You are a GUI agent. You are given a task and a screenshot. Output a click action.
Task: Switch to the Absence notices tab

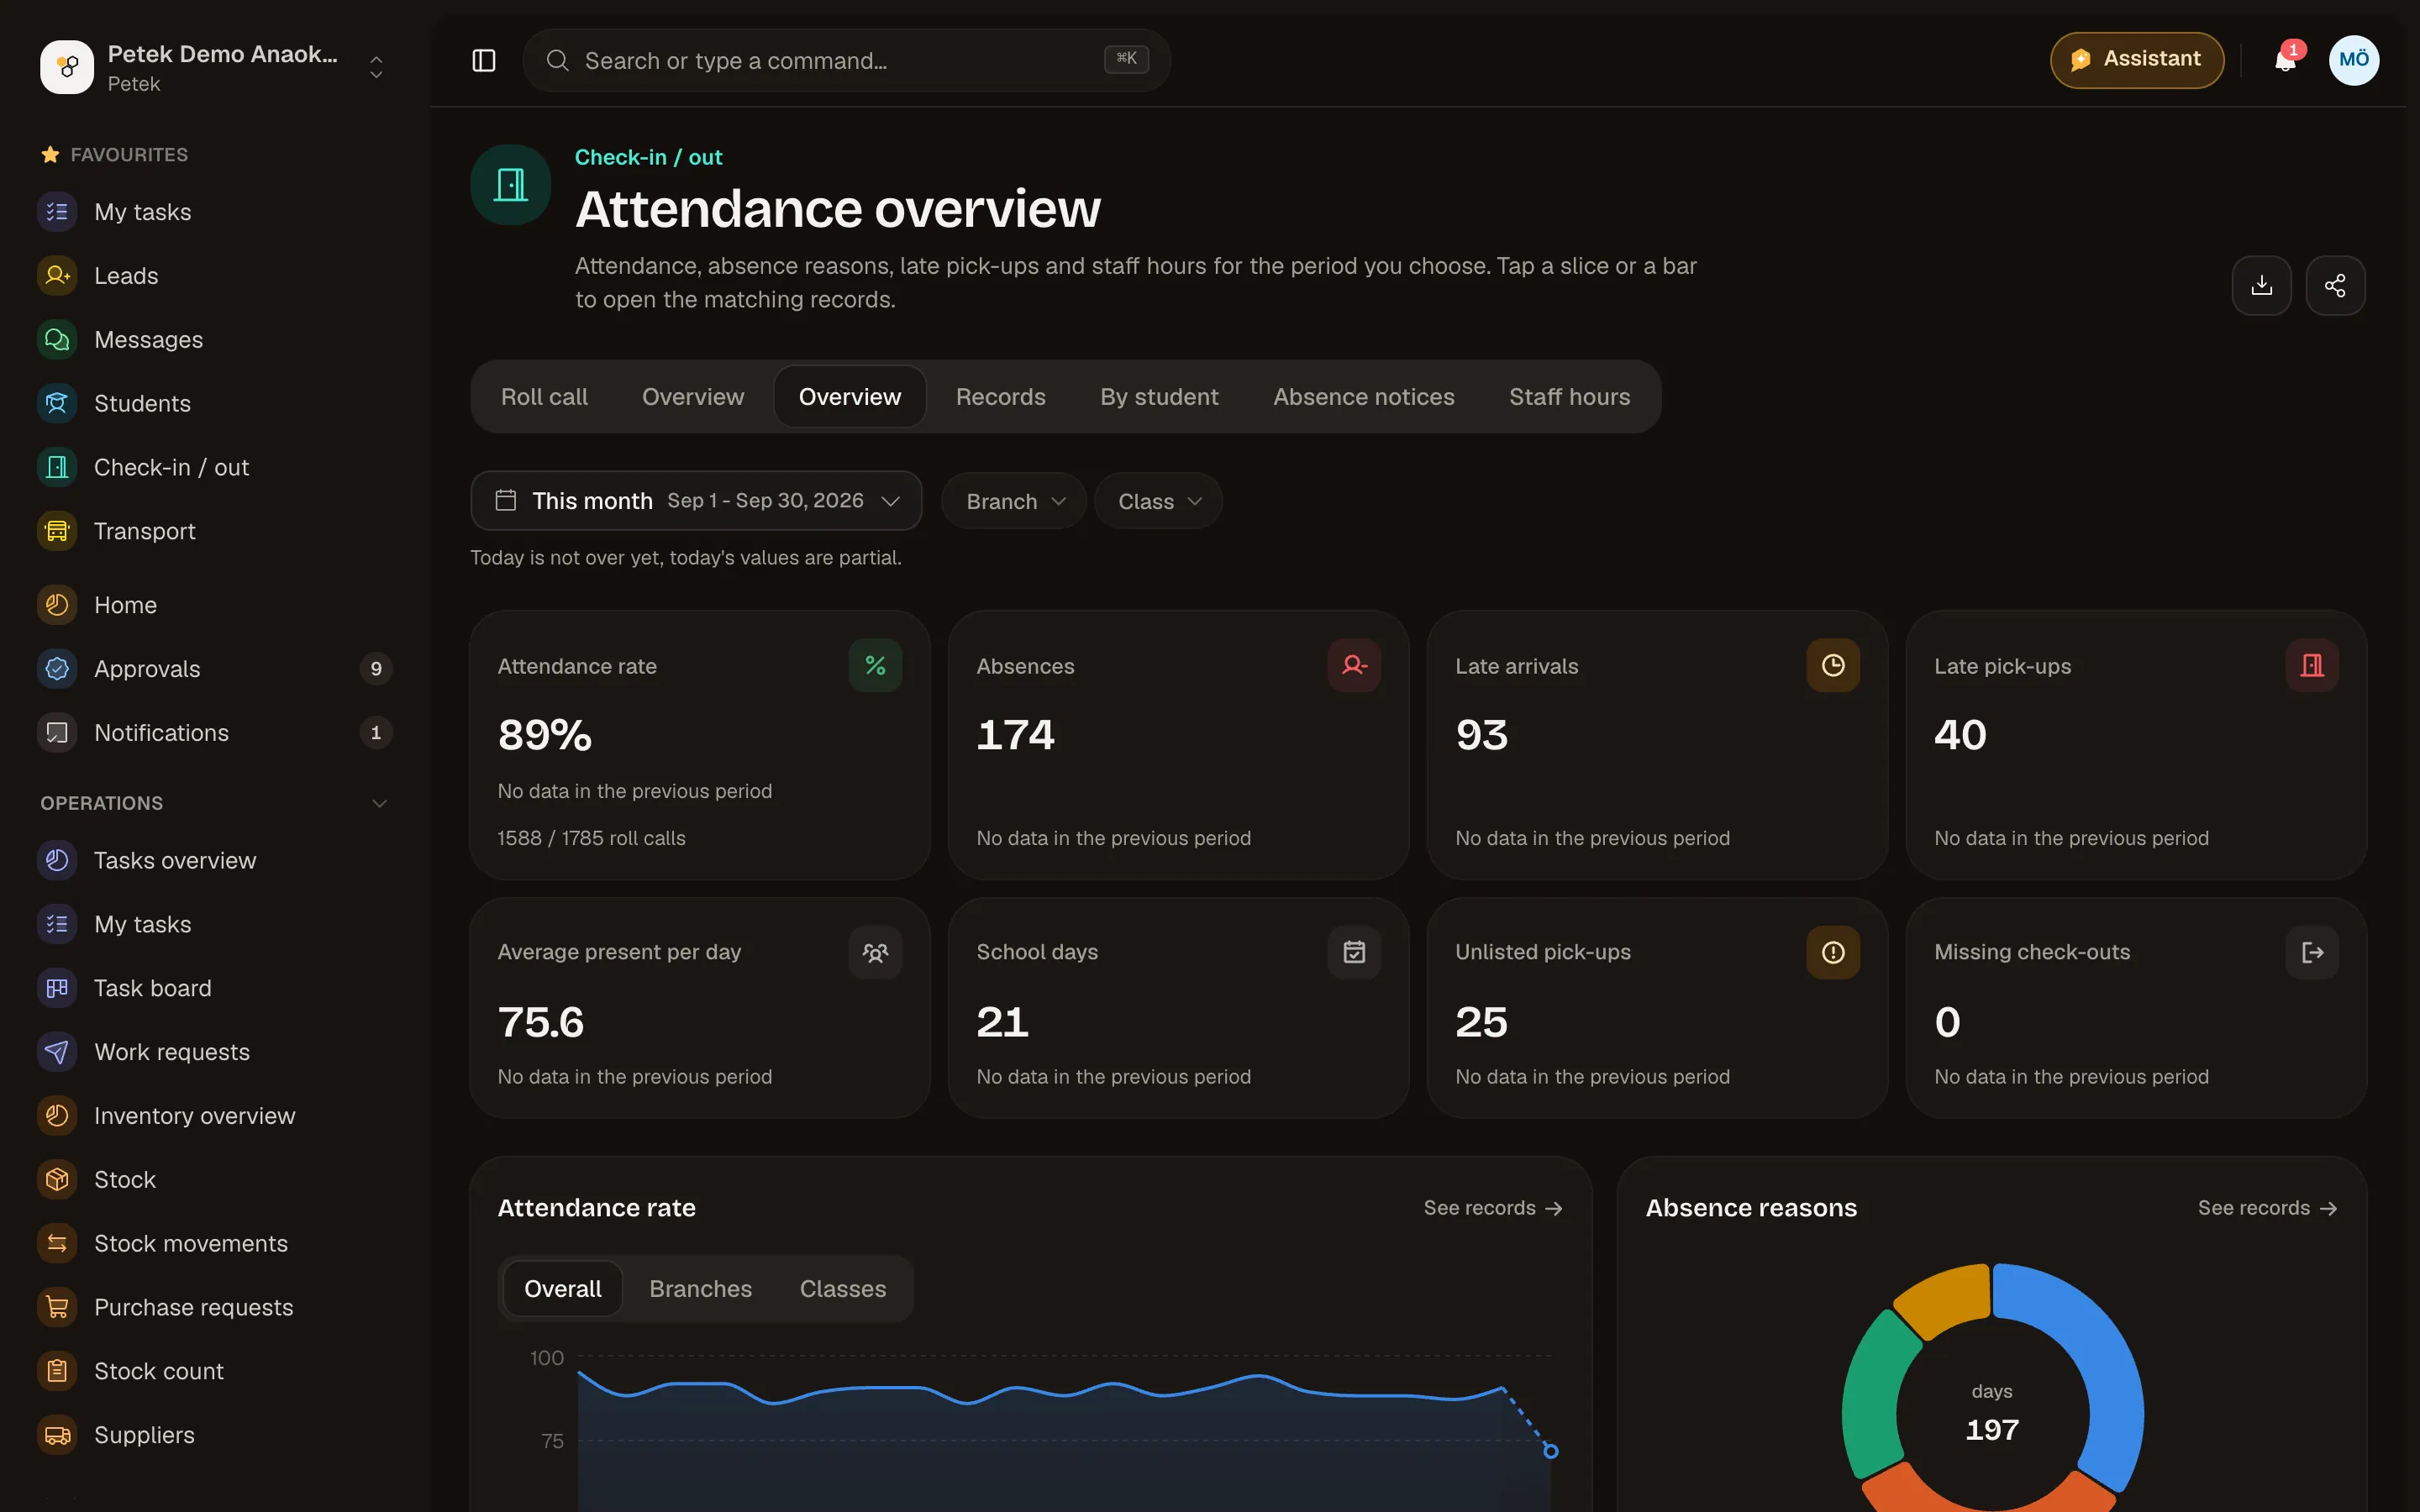pyautogui.click(x=1363, y=397)
